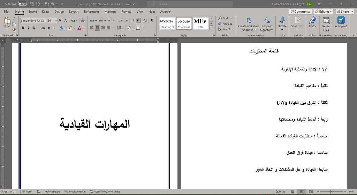Open the borders dropdown arrow

click(x=142, y=28)
